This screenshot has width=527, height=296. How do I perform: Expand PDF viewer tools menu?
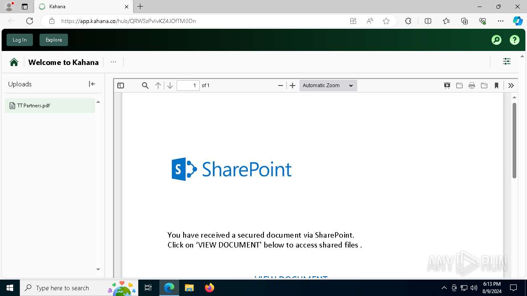[511, 86]
